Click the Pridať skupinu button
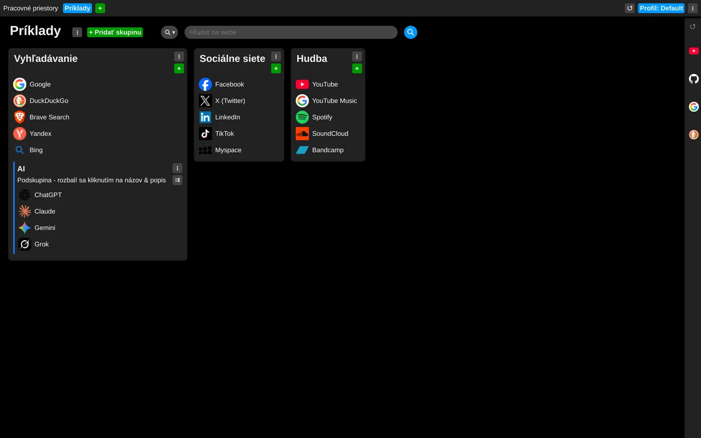701x438 pixels. pyautogui.click(x=115, y=32)
